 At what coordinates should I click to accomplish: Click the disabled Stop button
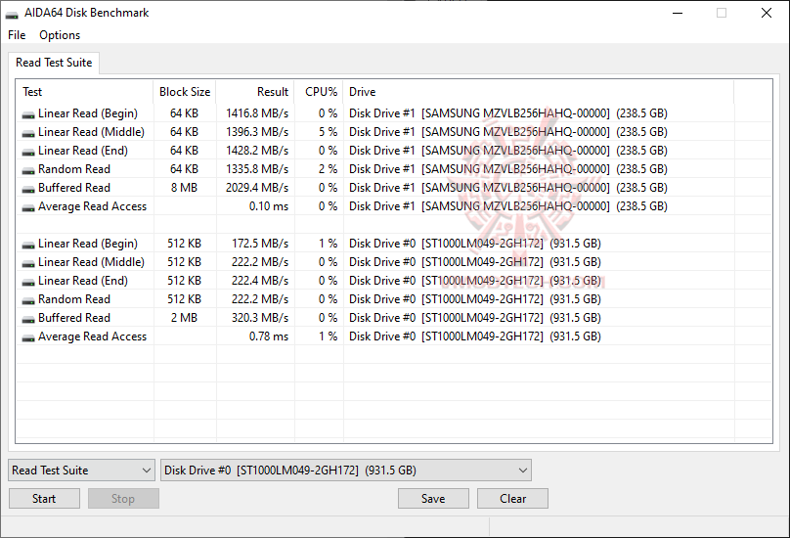click(123, 499)
